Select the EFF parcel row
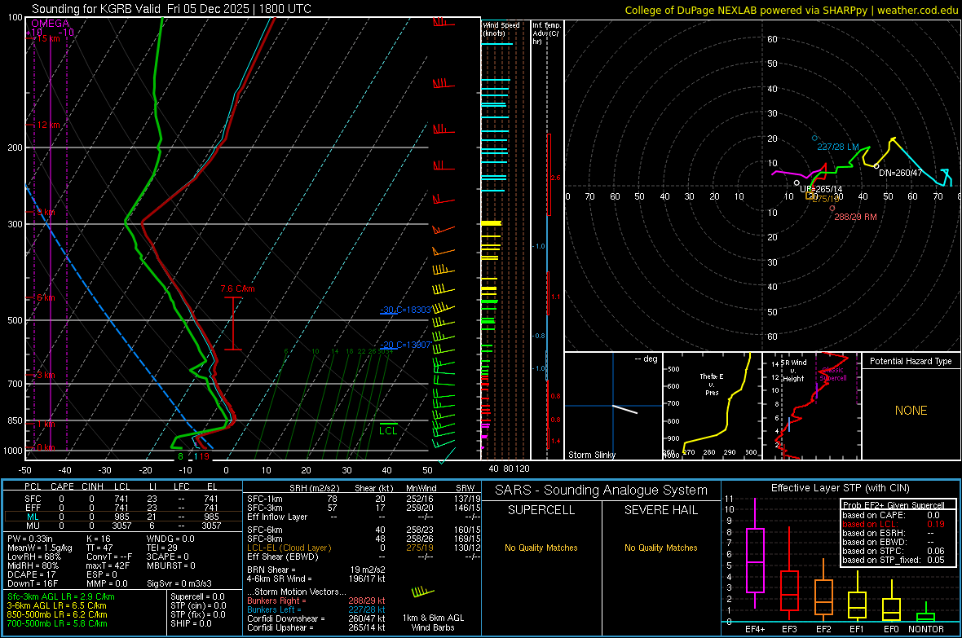 point(122,508)
